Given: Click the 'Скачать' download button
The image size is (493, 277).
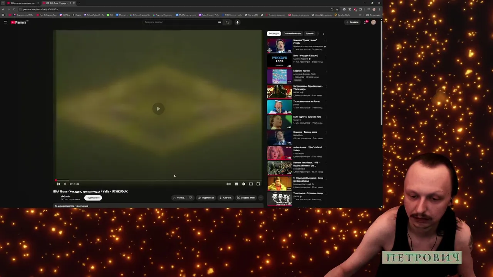Looking at the screenshot, I should pos(225,198).
